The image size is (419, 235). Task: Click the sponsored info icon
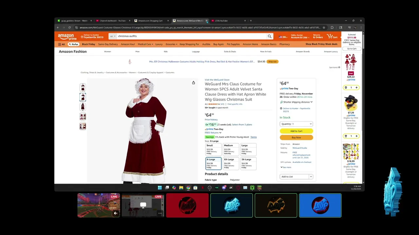point(339,68)
